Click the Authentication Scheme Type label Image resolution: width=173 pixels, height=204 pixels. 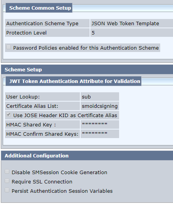(42, 24)
